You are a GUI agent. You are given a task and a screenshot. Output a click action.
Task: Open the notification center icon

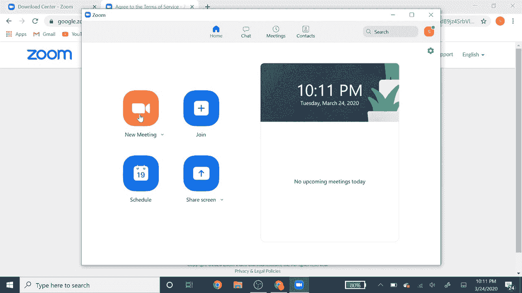(510, 285)
